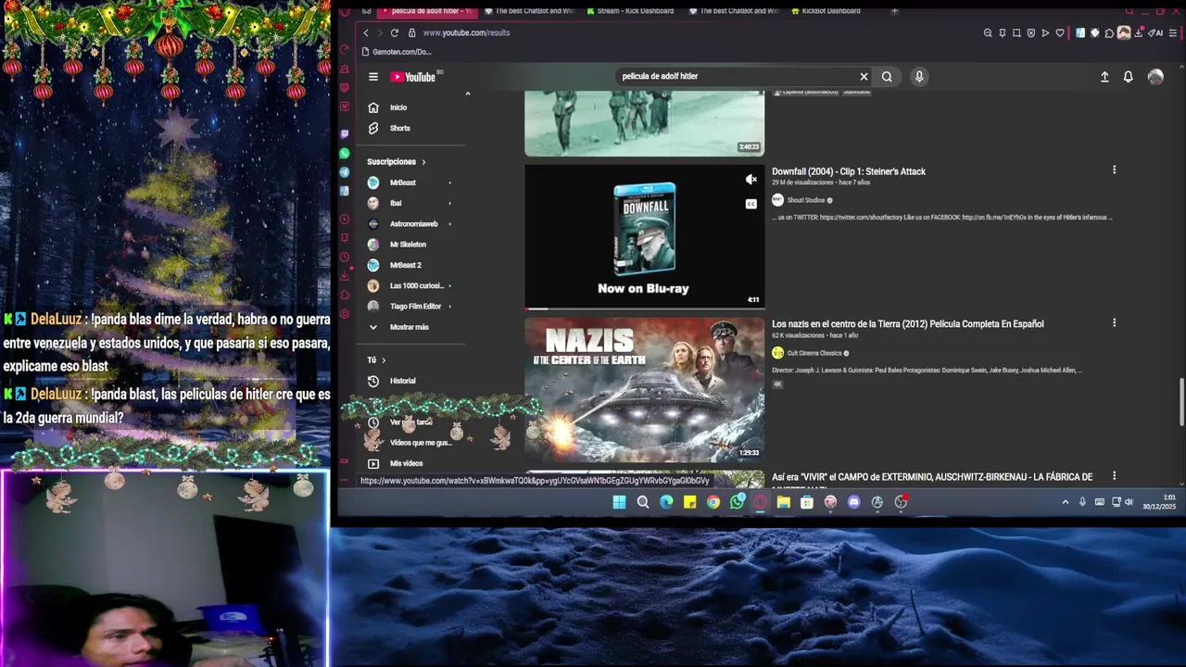Expand the Tú section chevron
Viewport: 1186px width, 667px height.
[x=384, y=360]
